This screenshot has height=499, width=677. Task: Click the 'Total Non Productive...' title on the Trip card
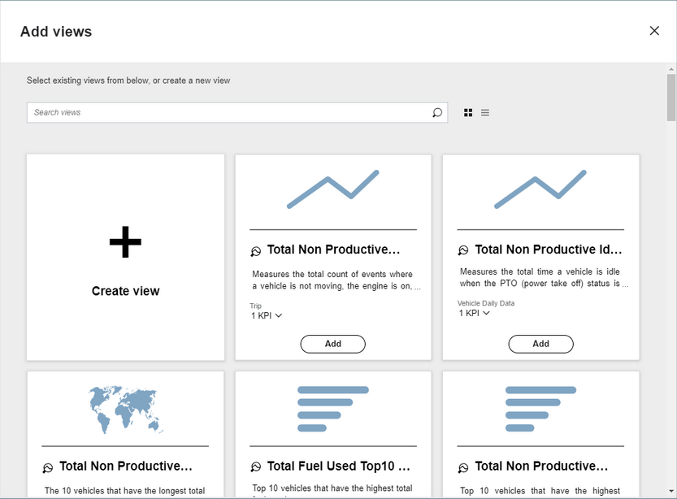click(x=334, y=249)
